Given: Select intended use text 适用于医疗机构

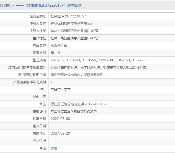Looking at the screenshot, I should [78, 75].
